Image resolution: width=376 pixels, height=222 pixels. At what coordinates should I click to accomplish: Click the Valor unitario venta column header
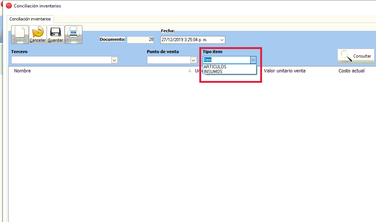(x=284, y=71)
